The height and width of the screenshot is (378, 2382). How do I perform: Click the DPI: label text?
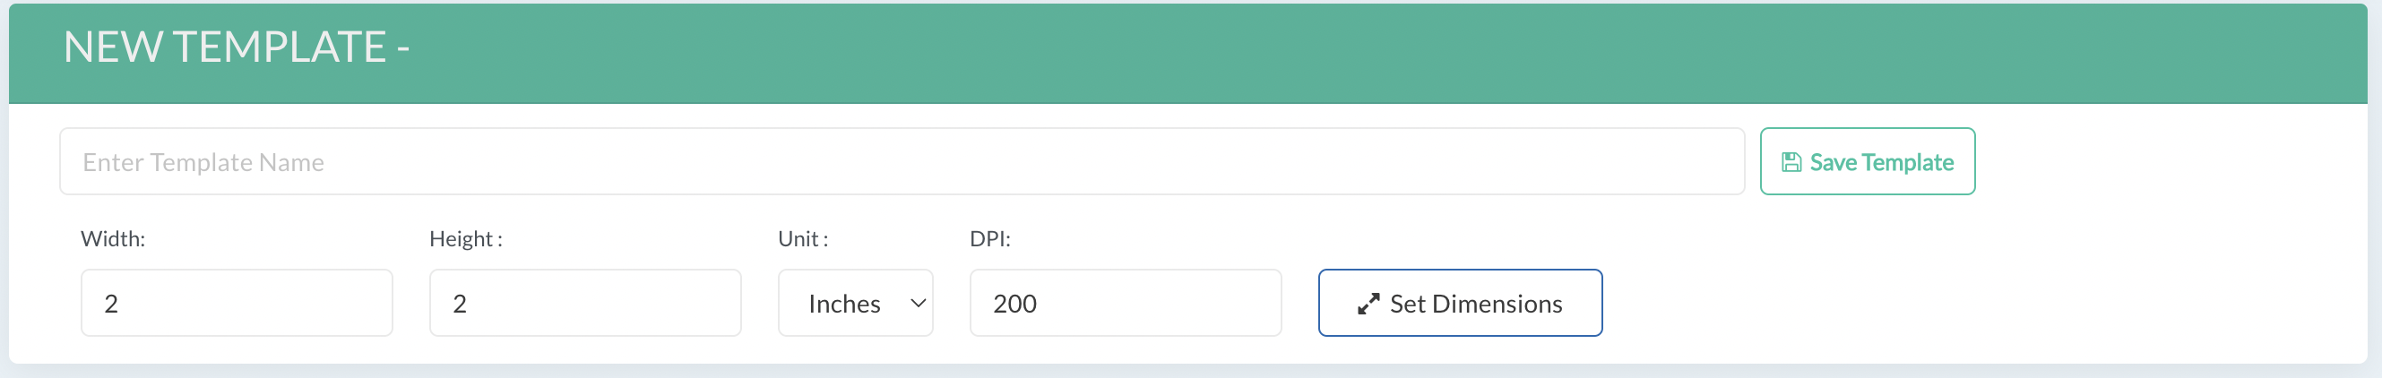989,239
